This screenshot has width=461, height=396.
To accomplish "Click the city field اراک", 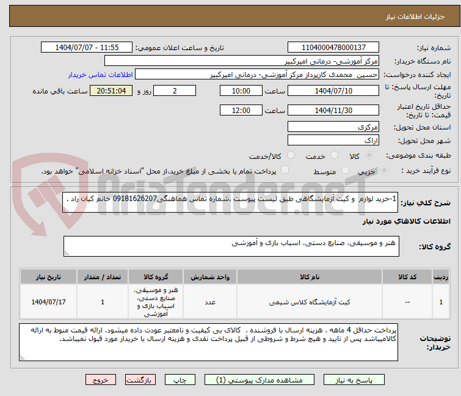I will (333, 140).
